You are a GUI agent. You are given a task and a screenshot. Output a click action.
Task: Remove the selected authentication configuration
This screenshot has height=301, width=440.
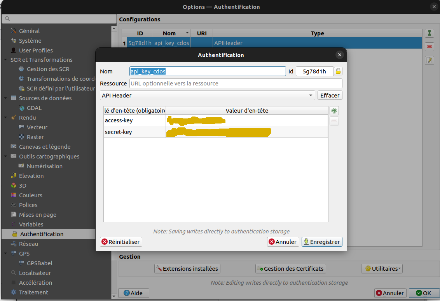429,47
